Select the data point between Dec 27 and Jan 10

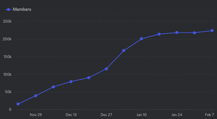coord(124,50)
